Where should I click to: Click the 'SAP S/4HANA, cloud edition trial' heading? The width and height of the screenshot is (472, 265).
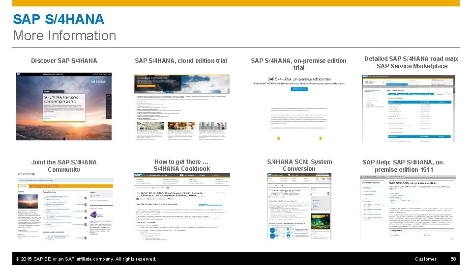(181, 61)
